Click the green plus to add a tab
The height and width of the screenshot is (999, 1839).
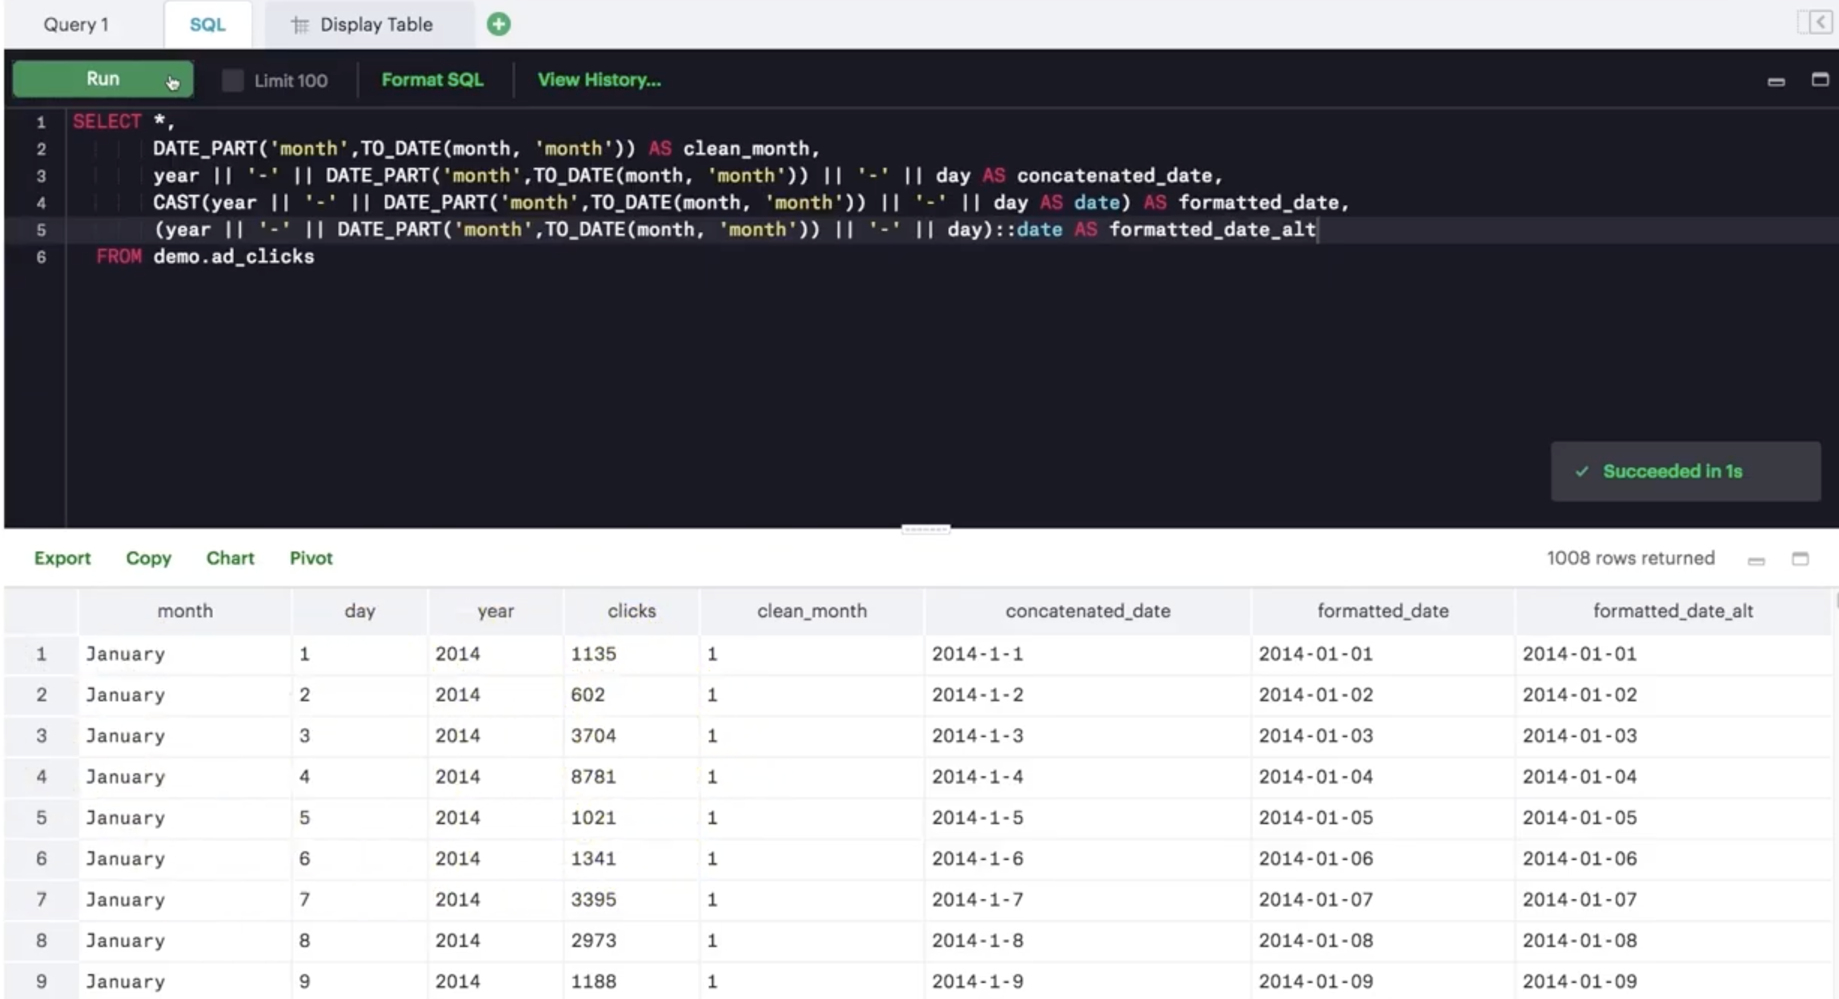click(498, 24)
